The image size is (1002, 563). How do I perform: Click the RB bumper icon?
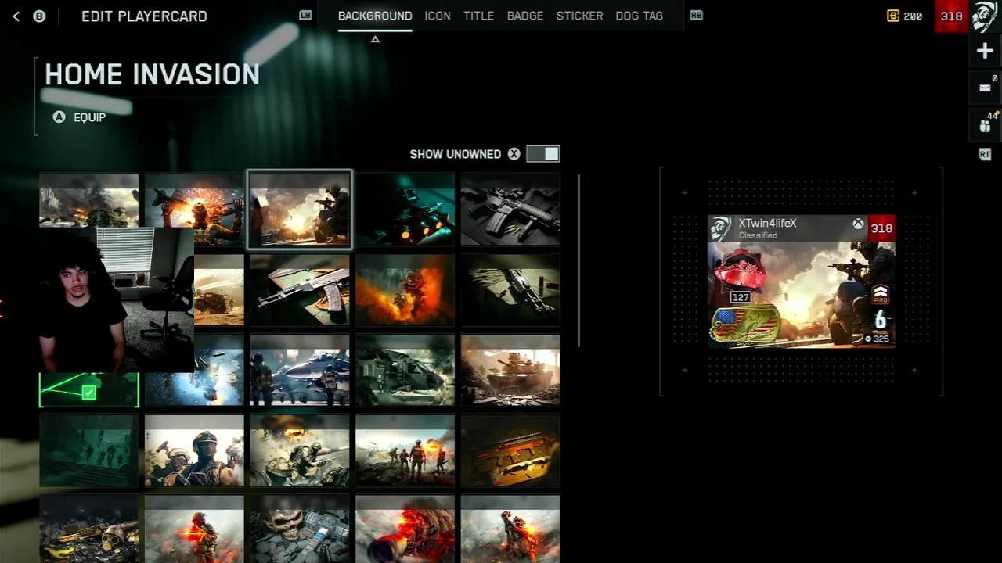coord(696,15)
